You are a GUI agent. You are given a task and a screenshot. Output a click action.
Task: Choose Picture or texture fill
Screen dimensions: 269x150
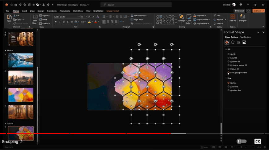[237, 65]
